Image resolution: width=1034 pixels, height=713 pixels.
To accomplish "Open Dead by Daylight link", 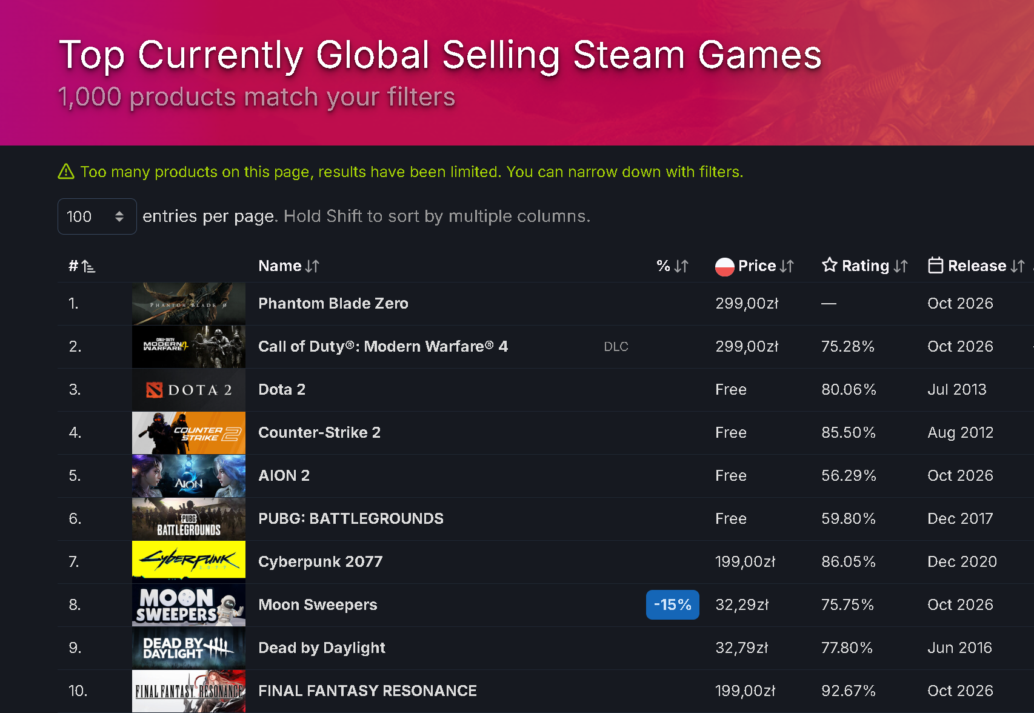I will point(322,648).
